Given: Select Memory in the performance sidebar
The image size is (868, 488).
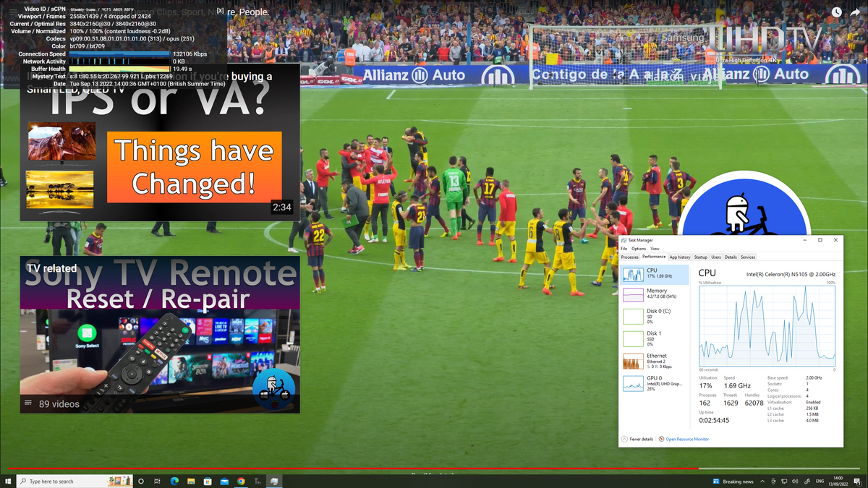Looking at the screenshot, I should click(x=655, y=294).
